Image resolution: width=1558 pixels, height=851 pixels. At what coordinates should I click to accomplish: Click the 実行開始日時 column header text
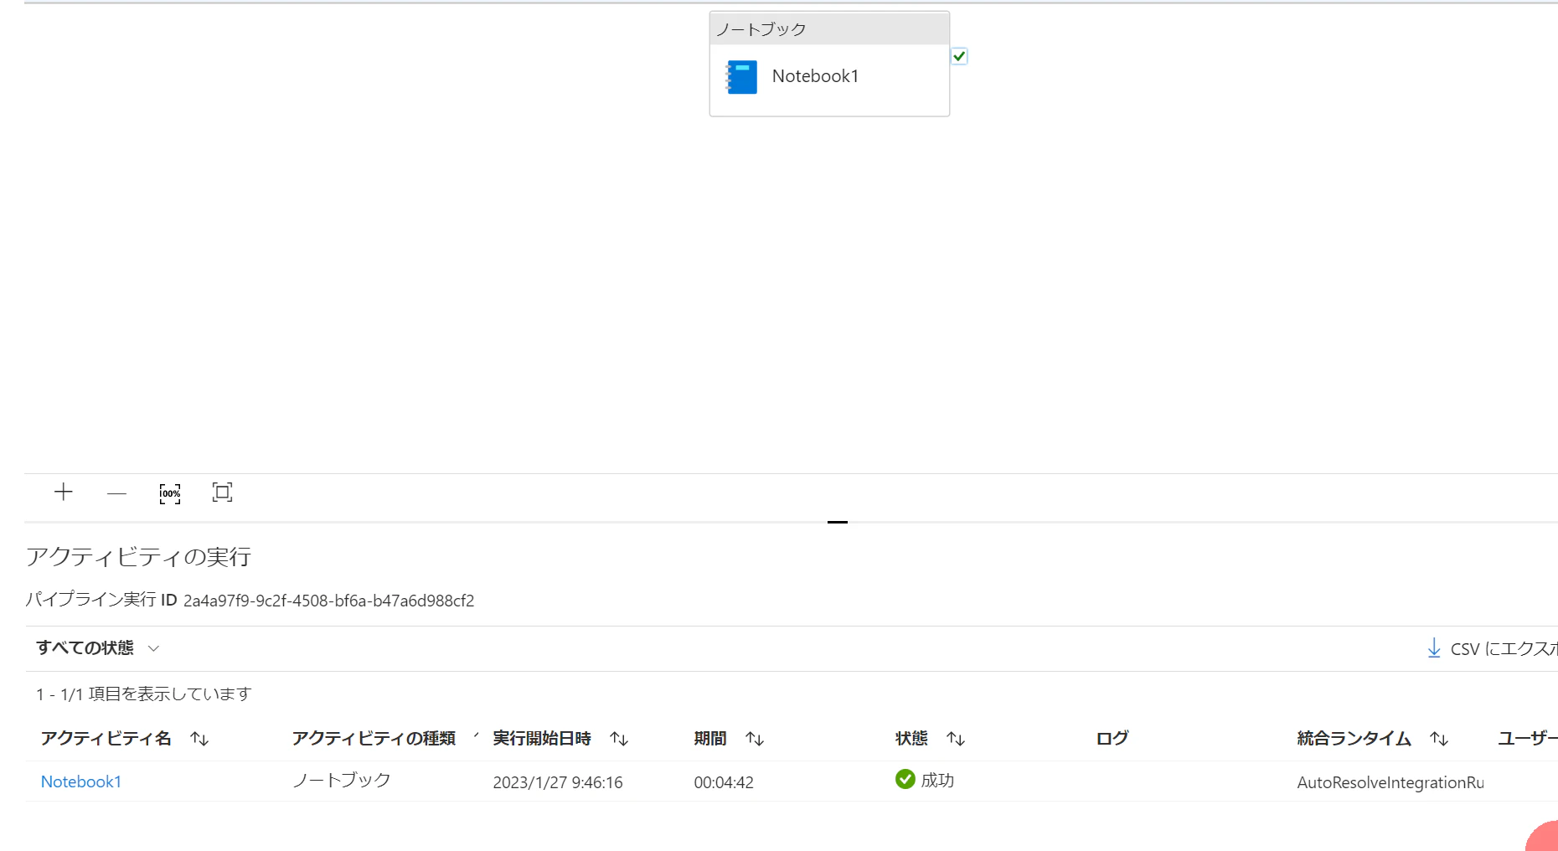[x=542, y=738]
